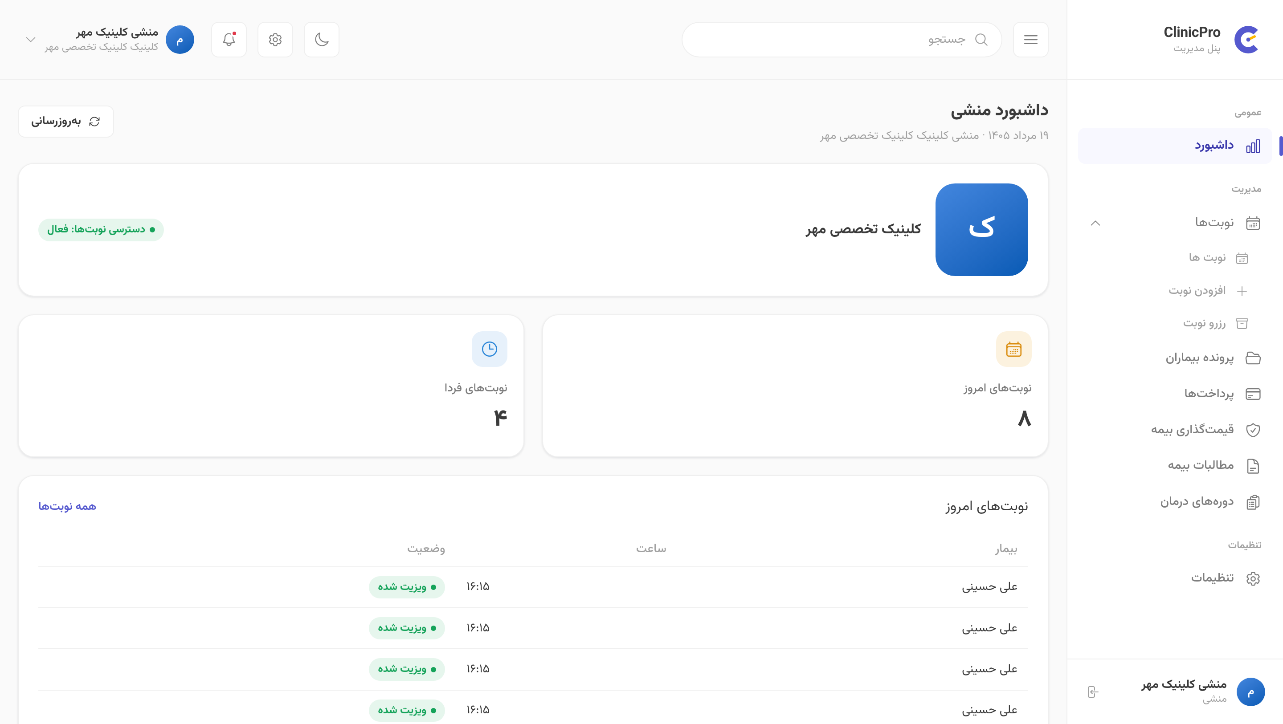Click the refresh arrows icon
The image size is (1283, 724).
pyautogui.click(x=94, y=122)
